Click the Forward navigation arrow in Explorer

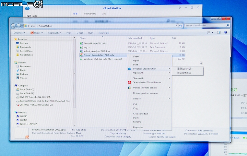(19, 26)
